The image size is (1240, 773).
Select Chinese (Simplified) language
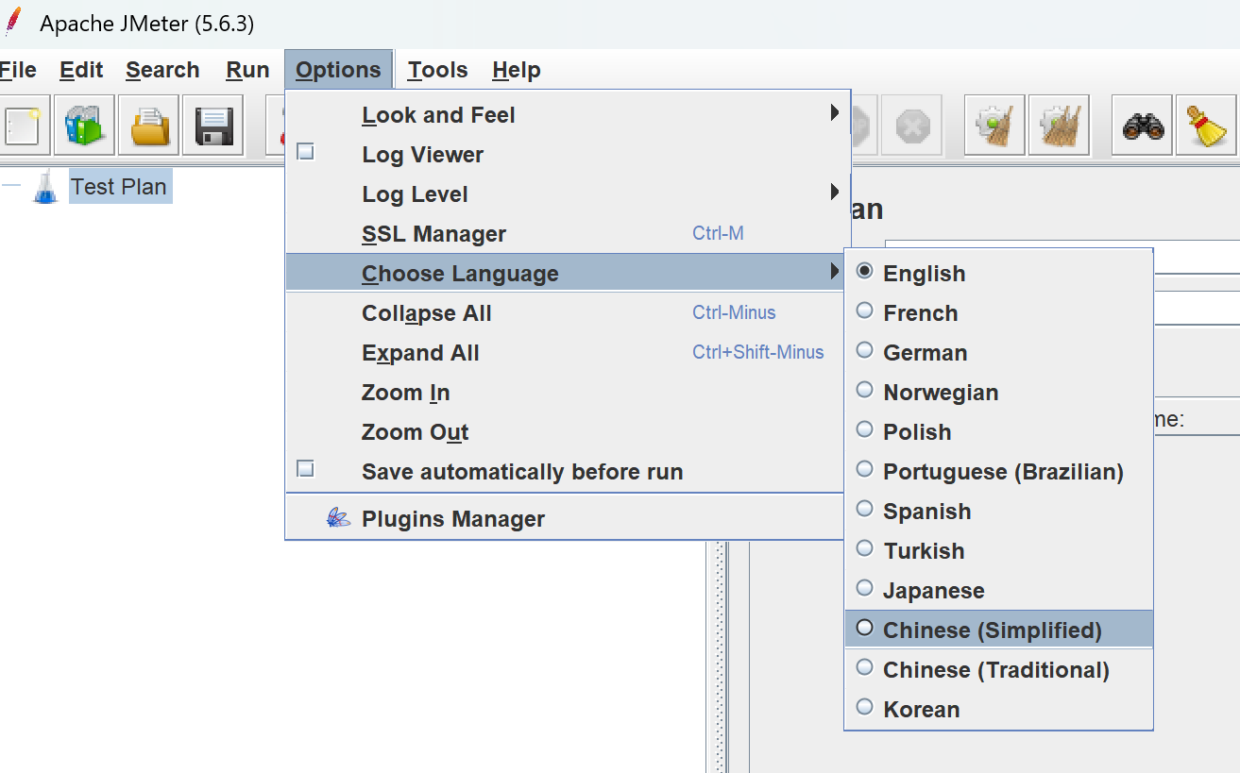[998, 630]
